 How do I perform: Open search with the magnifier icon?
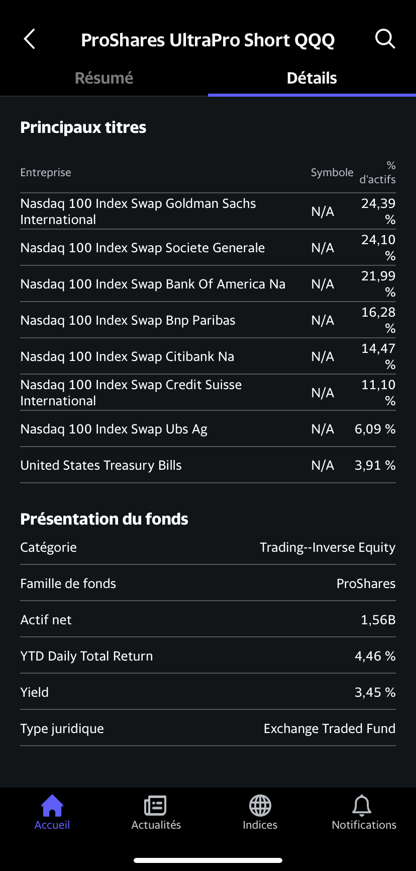[x=385, y=39]
